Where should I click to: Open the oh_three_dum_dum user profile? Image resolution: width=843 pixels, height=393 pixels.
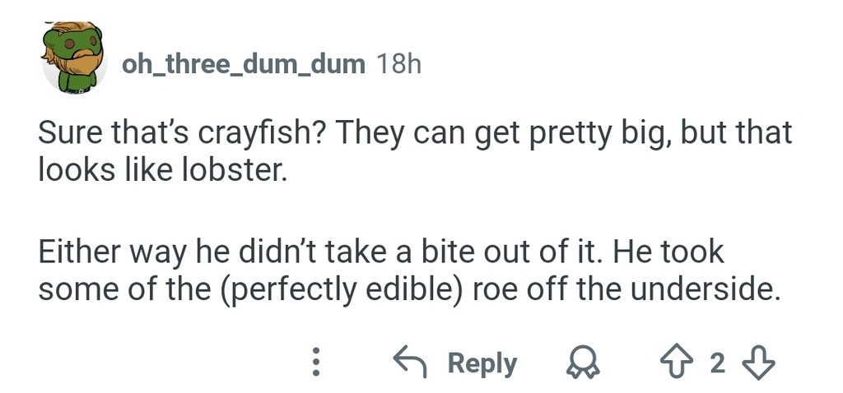click(243, 63)
